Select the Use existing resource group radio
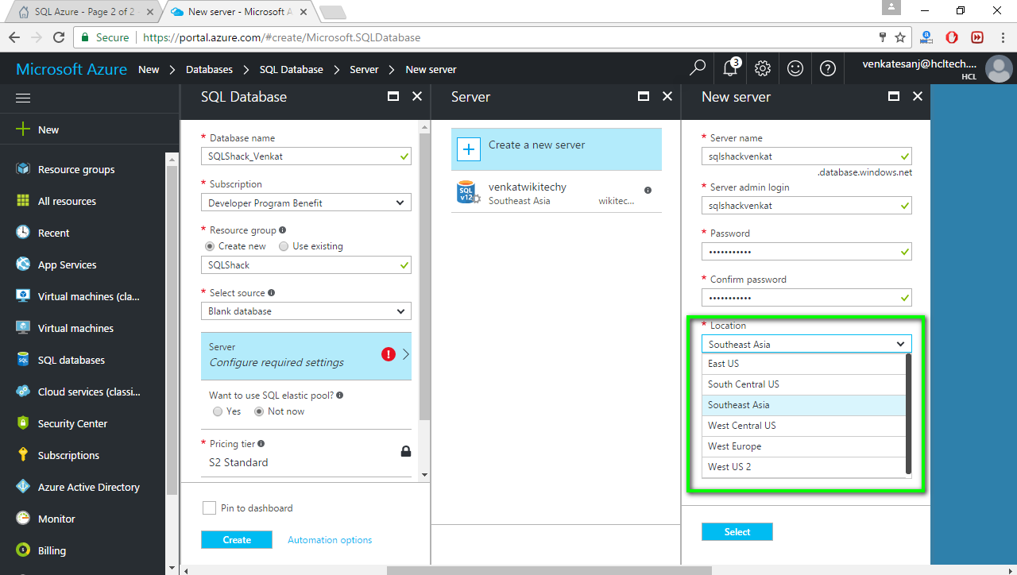 coord(284,246)
